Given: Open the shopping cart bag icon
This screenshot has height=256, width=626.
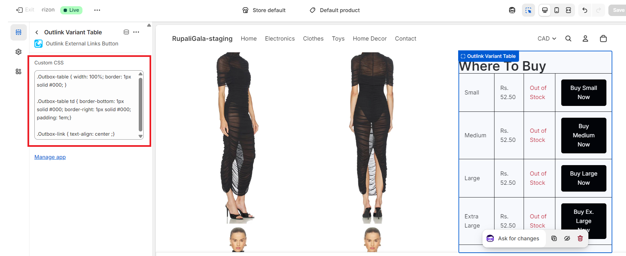Looking at the screenshot, I should (603, 39).
